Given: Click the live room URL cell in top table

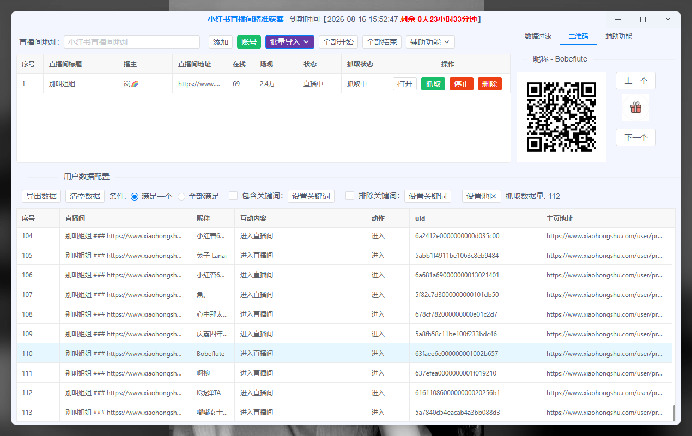Looking at the screenshot, I should tap(199, 84).
